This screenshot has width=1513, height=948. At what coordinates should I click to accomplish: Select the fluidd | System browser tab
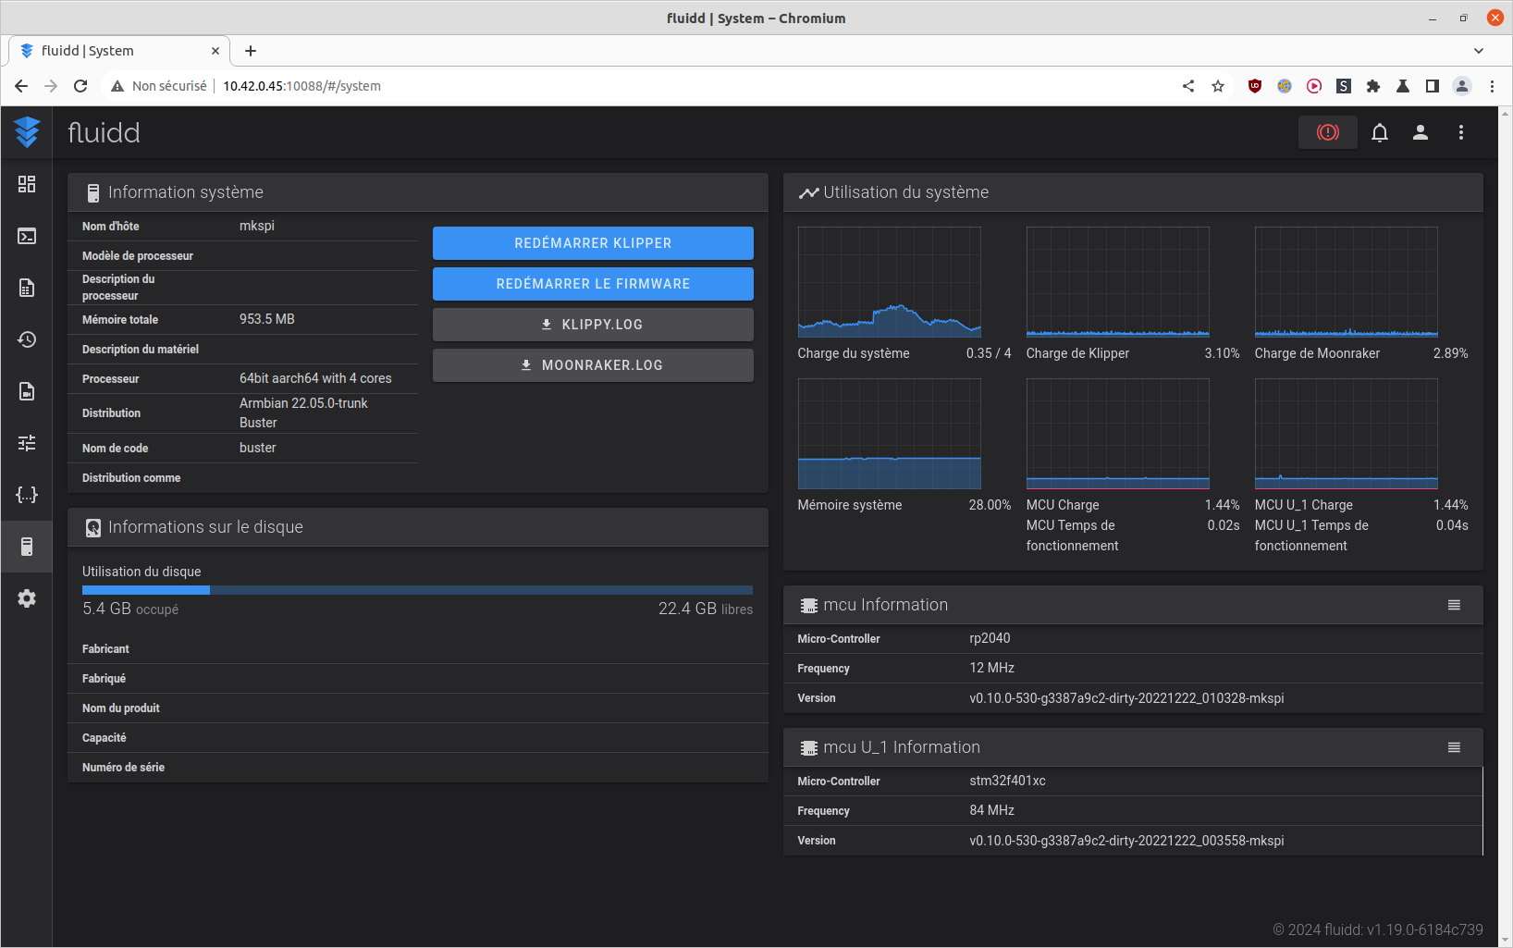111,51
